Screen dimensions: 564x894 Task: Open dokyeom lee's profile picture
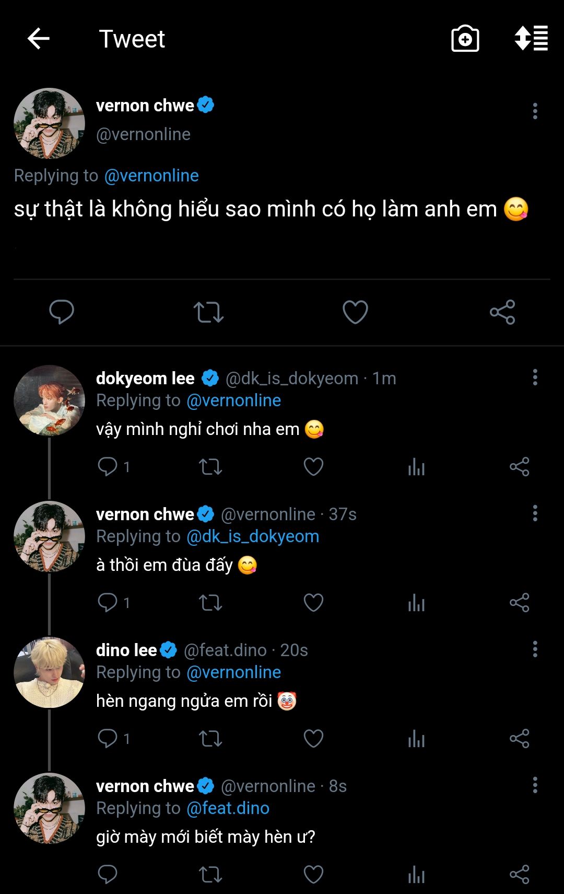point(49,400)
